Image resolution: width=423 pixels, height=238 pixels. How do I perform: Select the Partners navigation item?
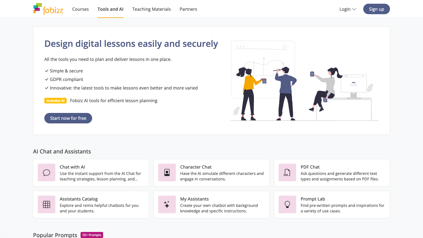188,9
